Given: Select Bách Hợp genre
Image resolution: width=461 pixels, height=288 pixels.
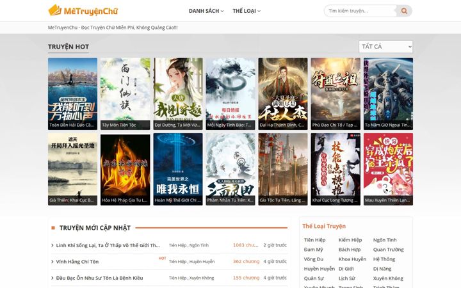Looking at the screenshot, I should (x=350, y=250).
